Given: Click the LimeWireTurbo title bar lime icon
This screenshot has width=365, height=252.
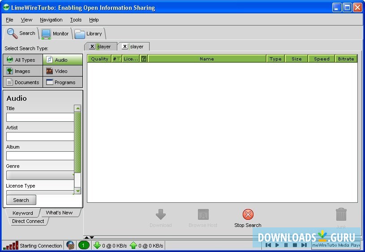Looking at the screenshot, I should (6, 8).
